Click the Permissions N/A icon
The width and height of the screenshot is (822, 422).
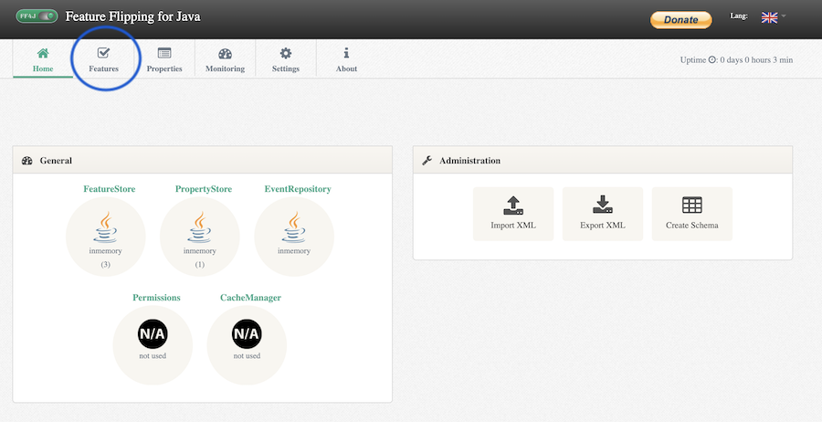(x=153, y=334)
